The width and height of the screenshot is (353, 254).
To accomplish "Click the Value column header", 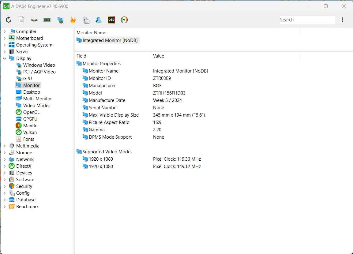I will coord(159,56).
